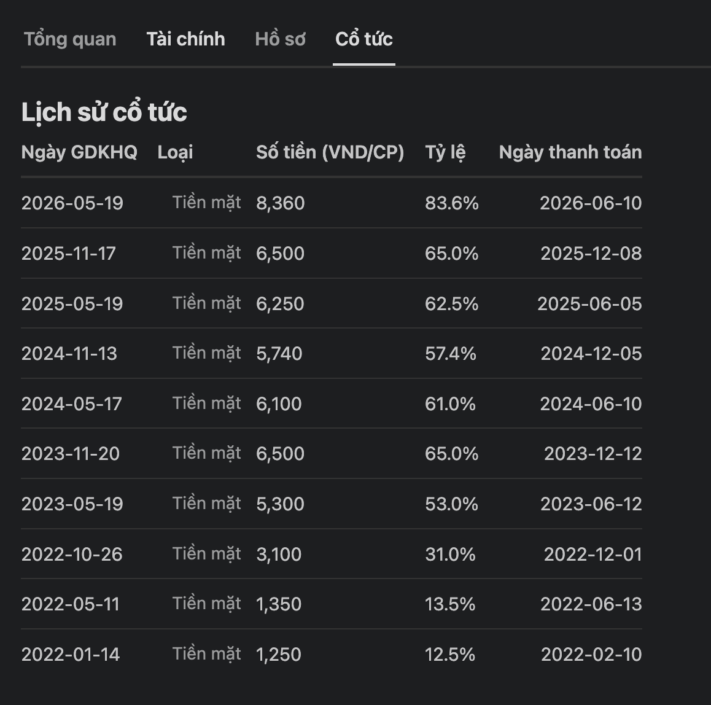This screenshot has height=705, width=711.
Task: Click the 62.5% ratio cell
Action: (452, 304)
